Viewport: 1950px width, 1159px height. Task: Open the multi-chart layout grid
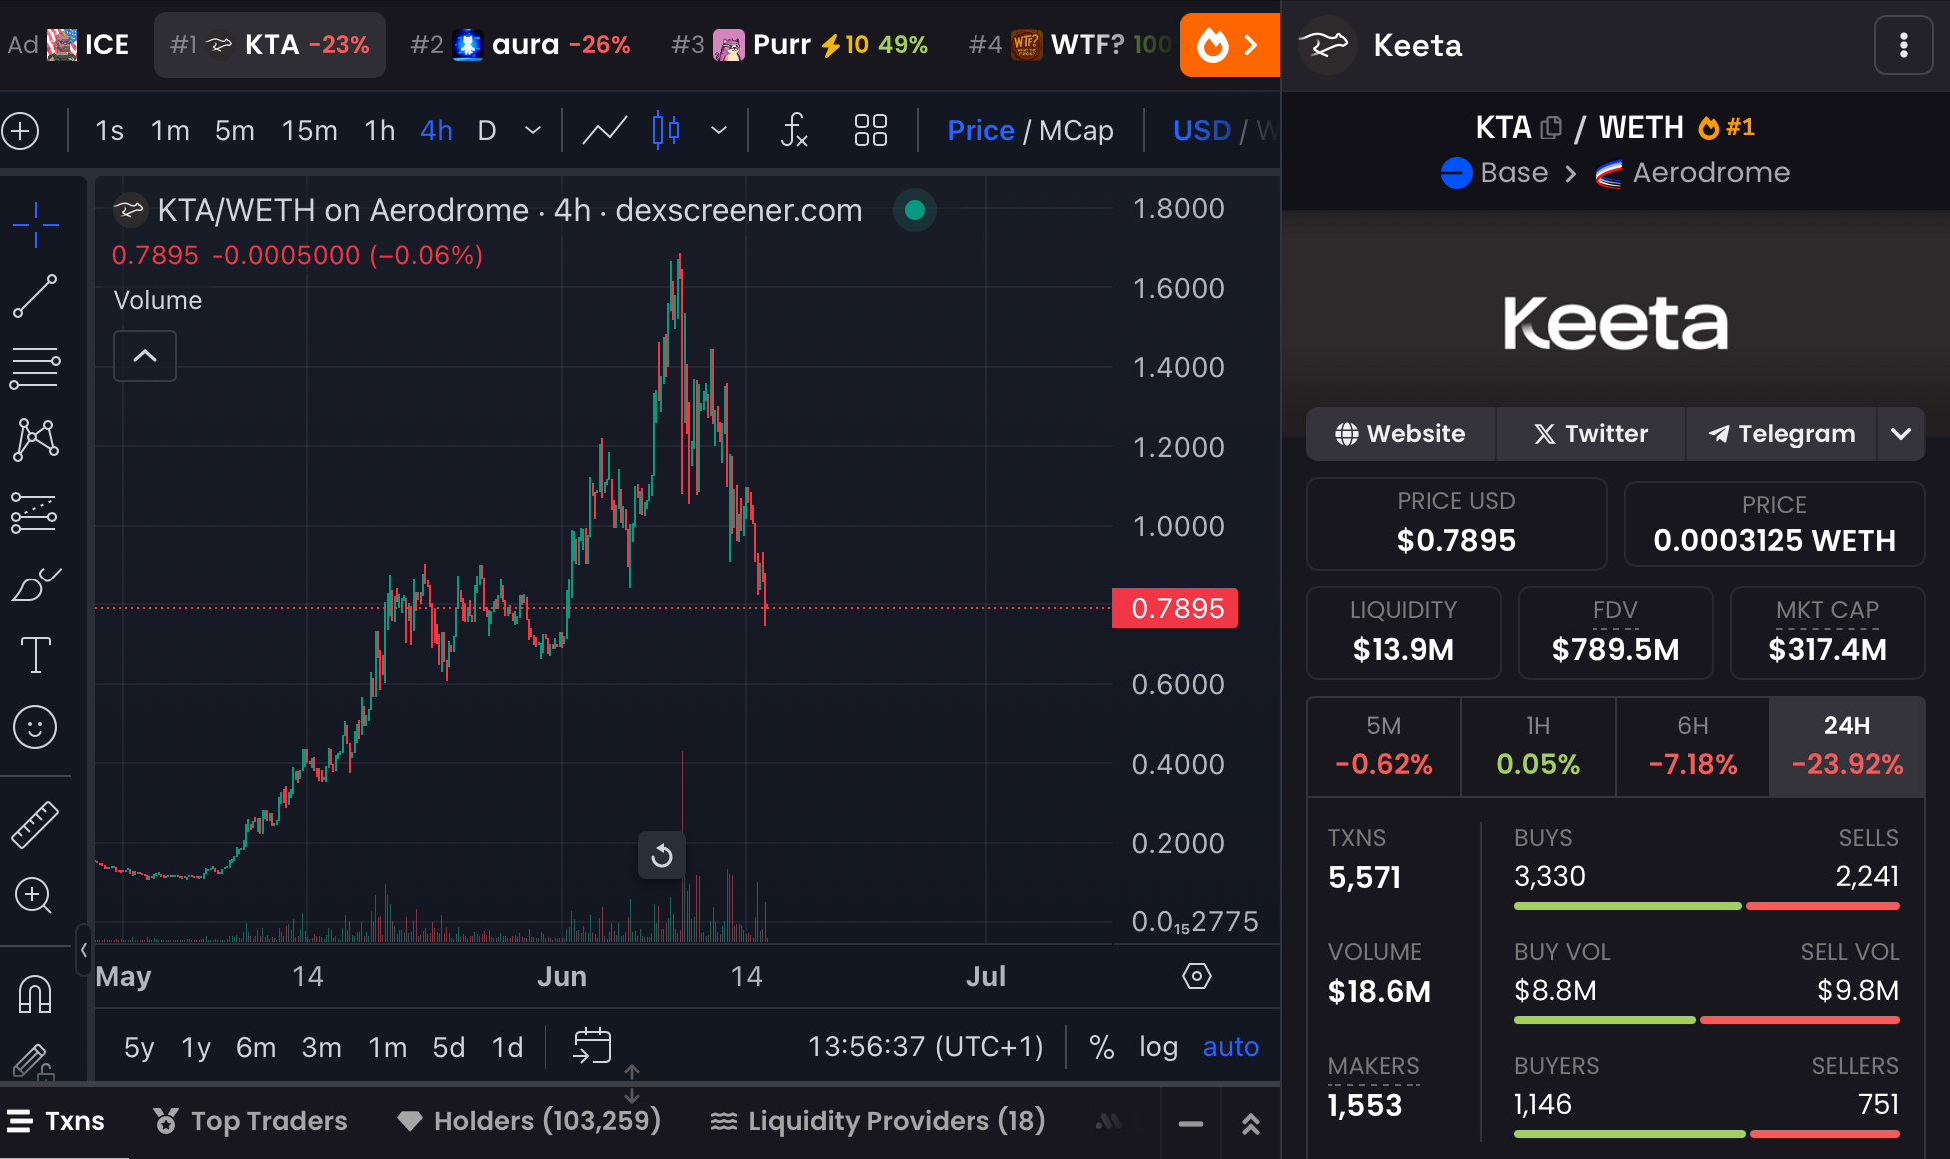[870, 131]
